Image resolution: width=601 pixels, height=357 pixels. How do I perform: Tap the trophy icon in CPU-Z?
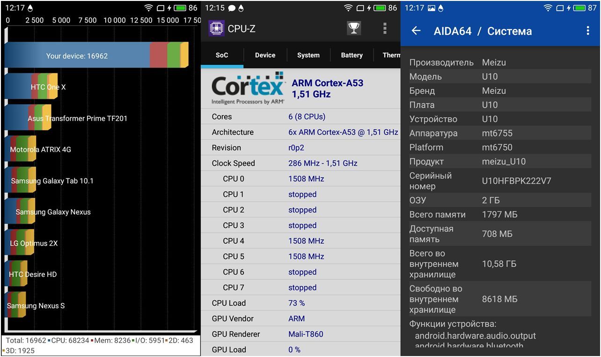pos(354,29)
